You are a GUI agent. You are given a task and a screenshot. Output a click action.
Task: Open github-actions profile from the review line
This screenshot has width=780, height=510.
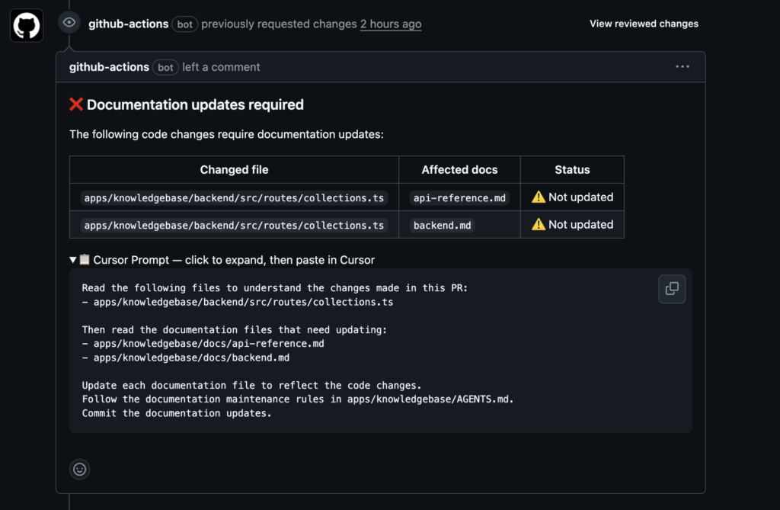click(x=128, y=24)
